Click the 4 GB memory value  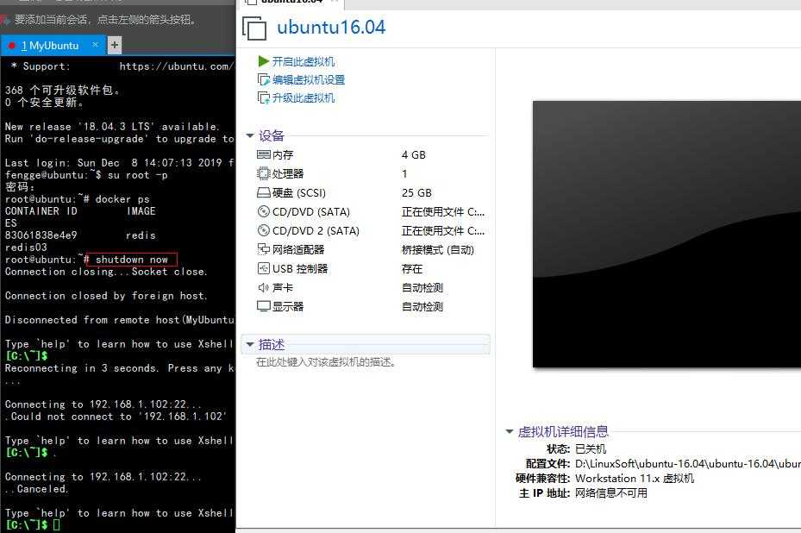click(x=414, y=155)
